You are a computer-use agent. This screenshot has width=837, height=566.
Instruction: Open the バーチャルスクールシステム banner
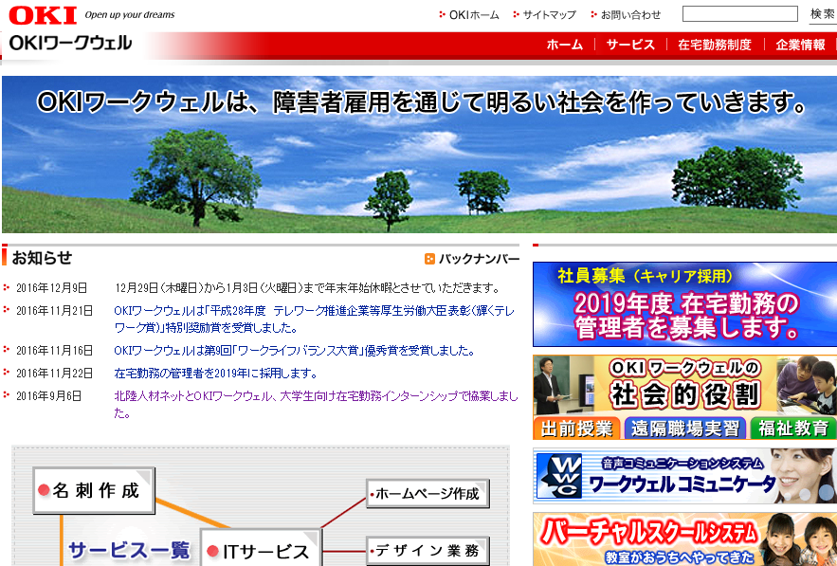coord(683,540)
